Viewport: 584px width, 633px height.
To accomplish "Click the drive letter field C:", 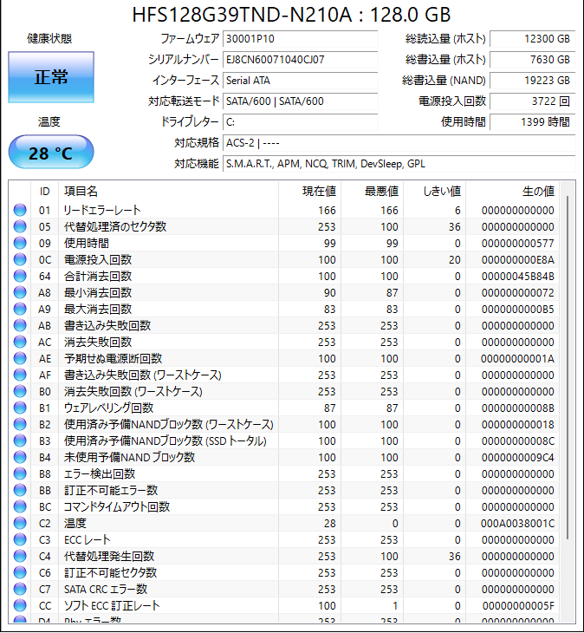I will pos(300,122).
